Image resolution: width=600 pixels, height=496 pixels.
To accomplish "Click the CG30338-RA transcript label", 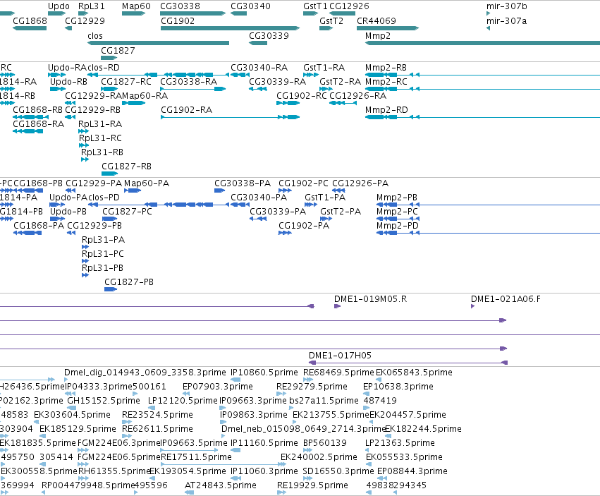I will 188,82.
